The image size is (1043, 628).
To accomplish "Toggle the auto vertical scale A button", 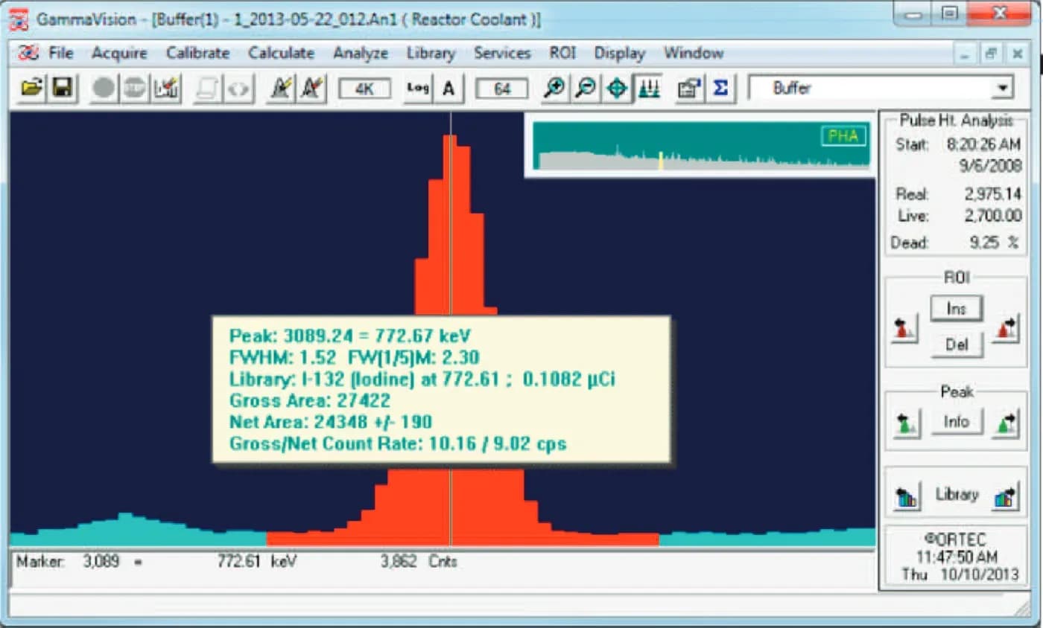I will (448, 89).
